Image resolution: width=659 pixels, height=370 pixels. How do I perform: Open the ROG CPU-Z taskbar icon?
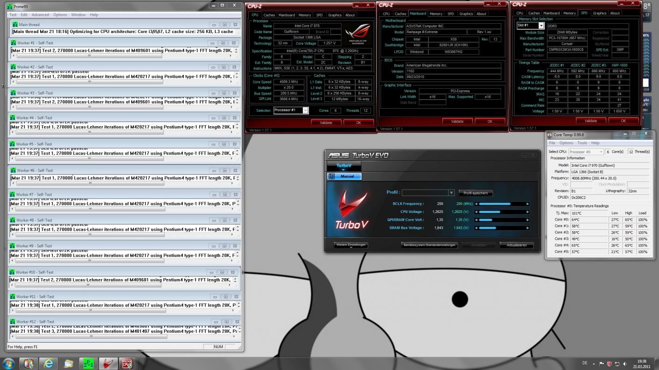pyautogui.click(x=127, y=363)
